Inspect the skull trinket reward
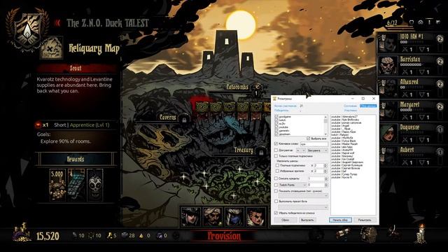Screen dimensions: 448x252 pos(95,185)
